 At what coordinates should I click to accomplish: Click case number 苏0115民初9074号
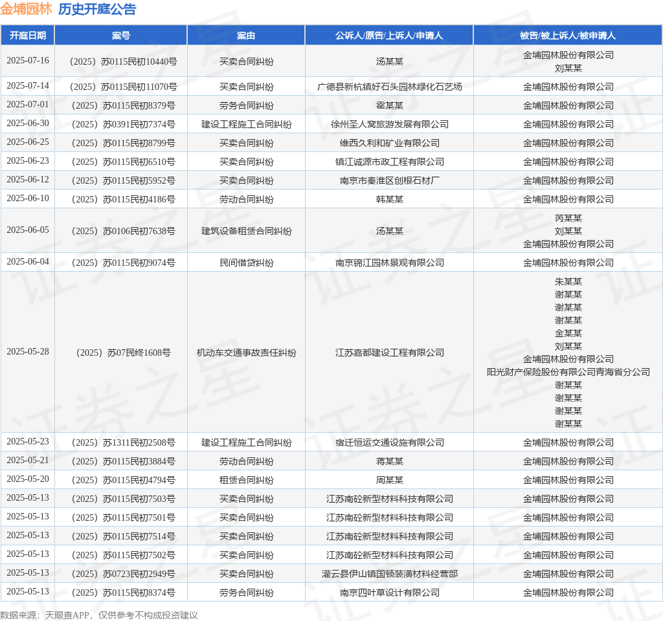(x=124, y=263)
